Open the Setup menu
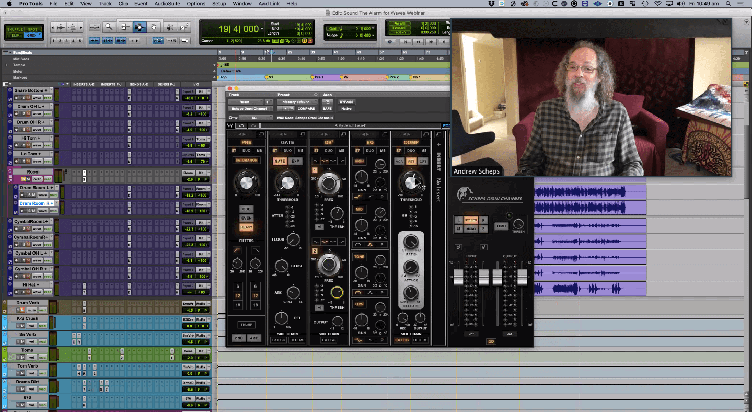 tap(219, 4)
